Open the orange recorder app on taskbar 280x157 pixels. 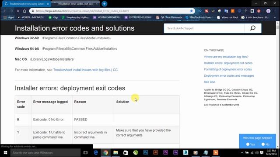click(216, 153)
